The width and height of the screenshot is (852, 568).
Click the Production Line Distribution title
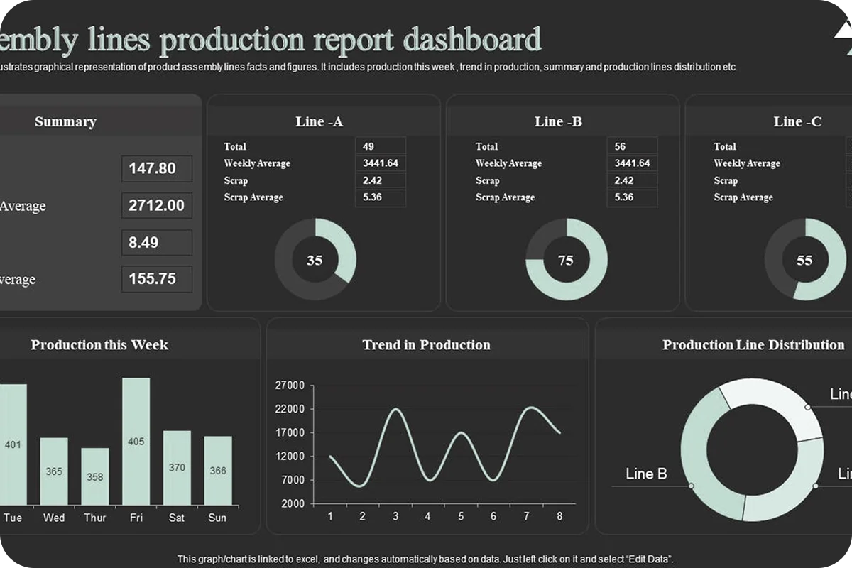[753, 345]
